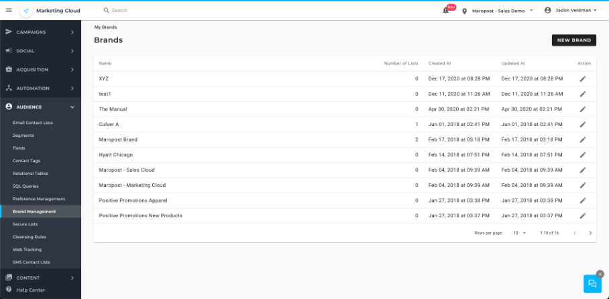The image size is (609, 299).
Task: Open Maropost - Sales Demo account dropdown
Action: [502, 11]
